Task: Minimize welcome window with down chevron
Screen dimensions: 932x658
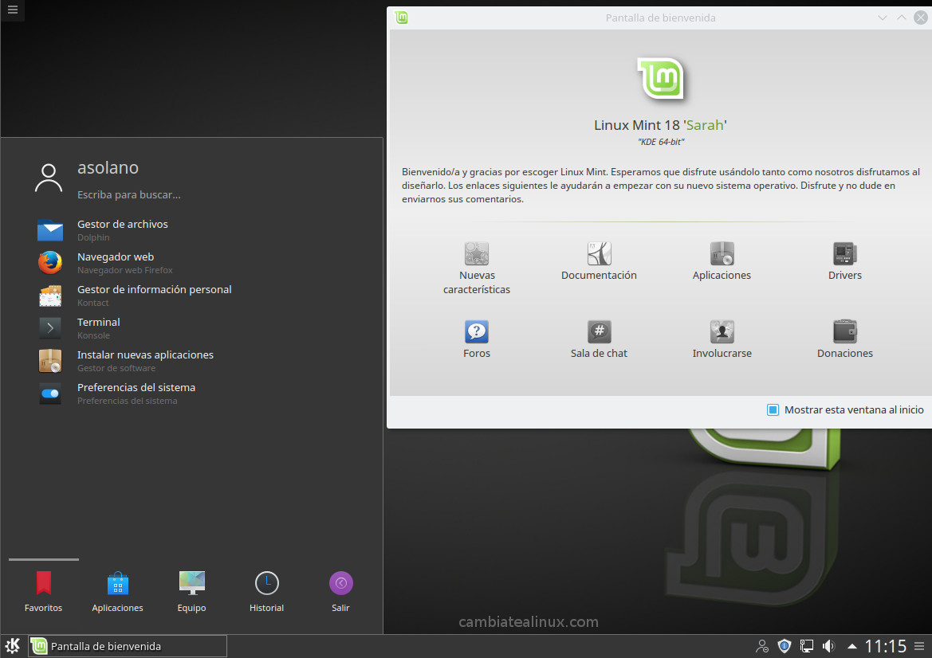Action: [882, 18]
